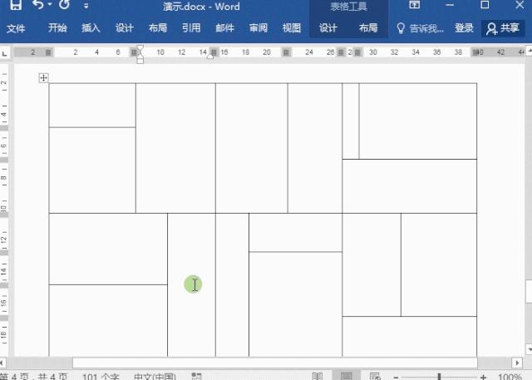Open the 设计 tab next to 插入

coord(124,27)
